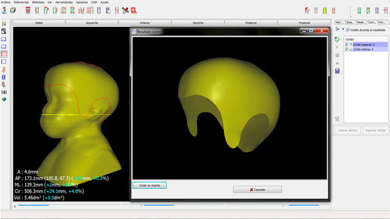This screenshot has height=219, width=390.
Task: Select the blue-patterned cylinder tool icon
Action: (x=99, y=10)
